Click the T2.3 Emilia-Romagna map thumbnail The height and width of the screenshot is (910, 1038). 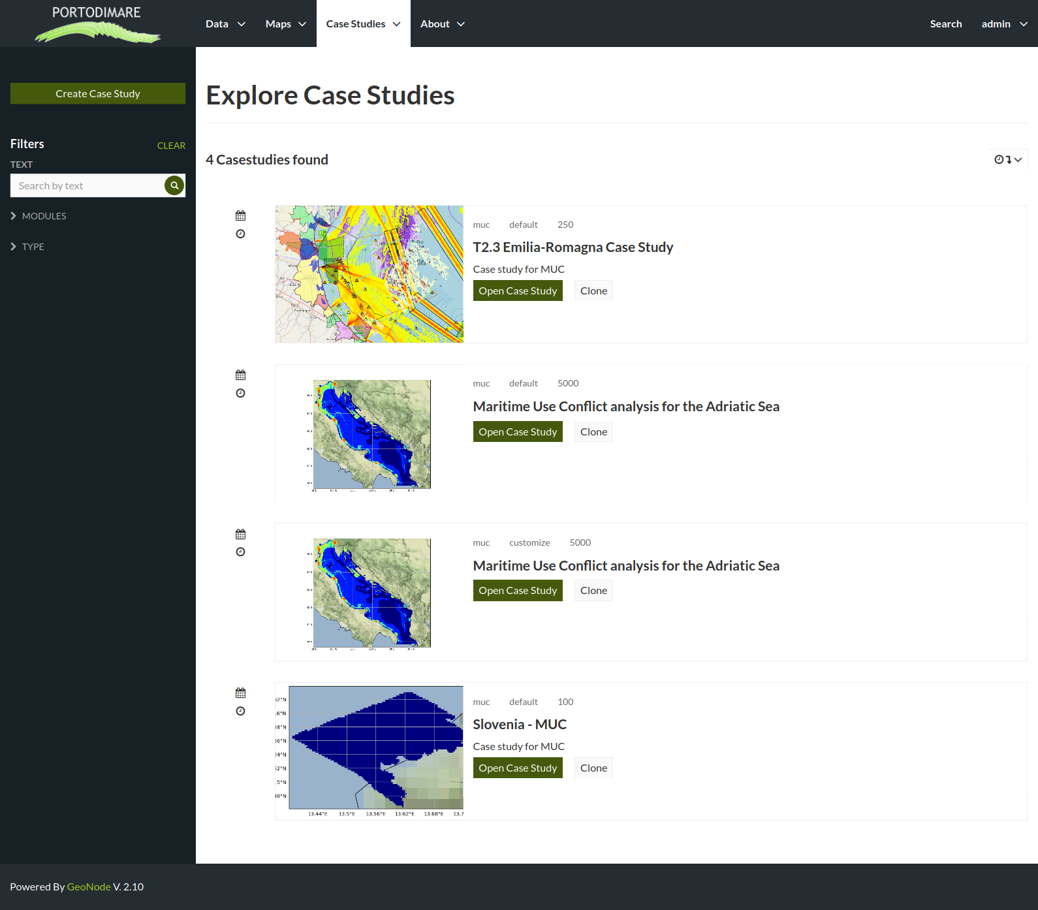[x=369, y=274]
